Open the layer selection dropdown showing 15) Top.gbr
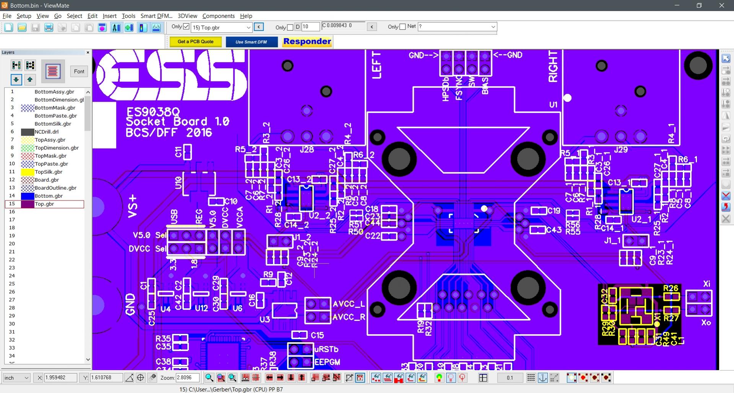Image resolution: width=734 pixels, height=393 pixels. [221, 27]
